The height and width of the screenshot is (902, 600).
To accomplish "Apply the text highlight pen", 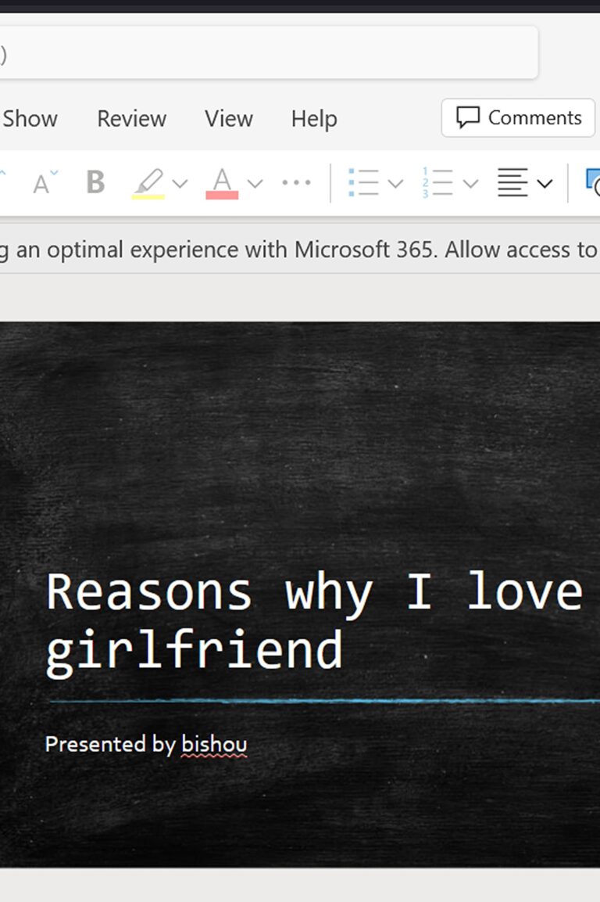I will click(148, 183).
